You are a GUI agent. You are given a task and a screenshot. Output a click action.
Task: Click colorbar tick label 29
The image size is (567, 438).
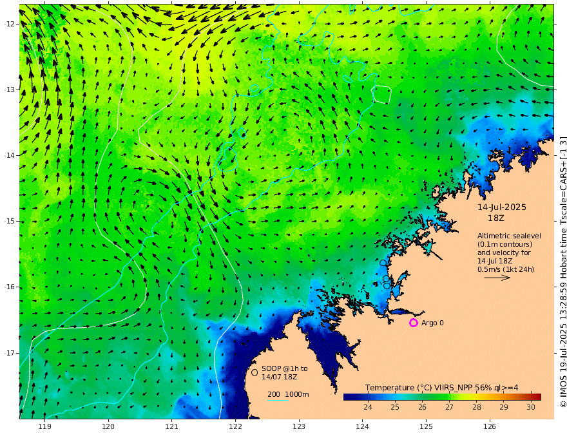click(504, 407)
